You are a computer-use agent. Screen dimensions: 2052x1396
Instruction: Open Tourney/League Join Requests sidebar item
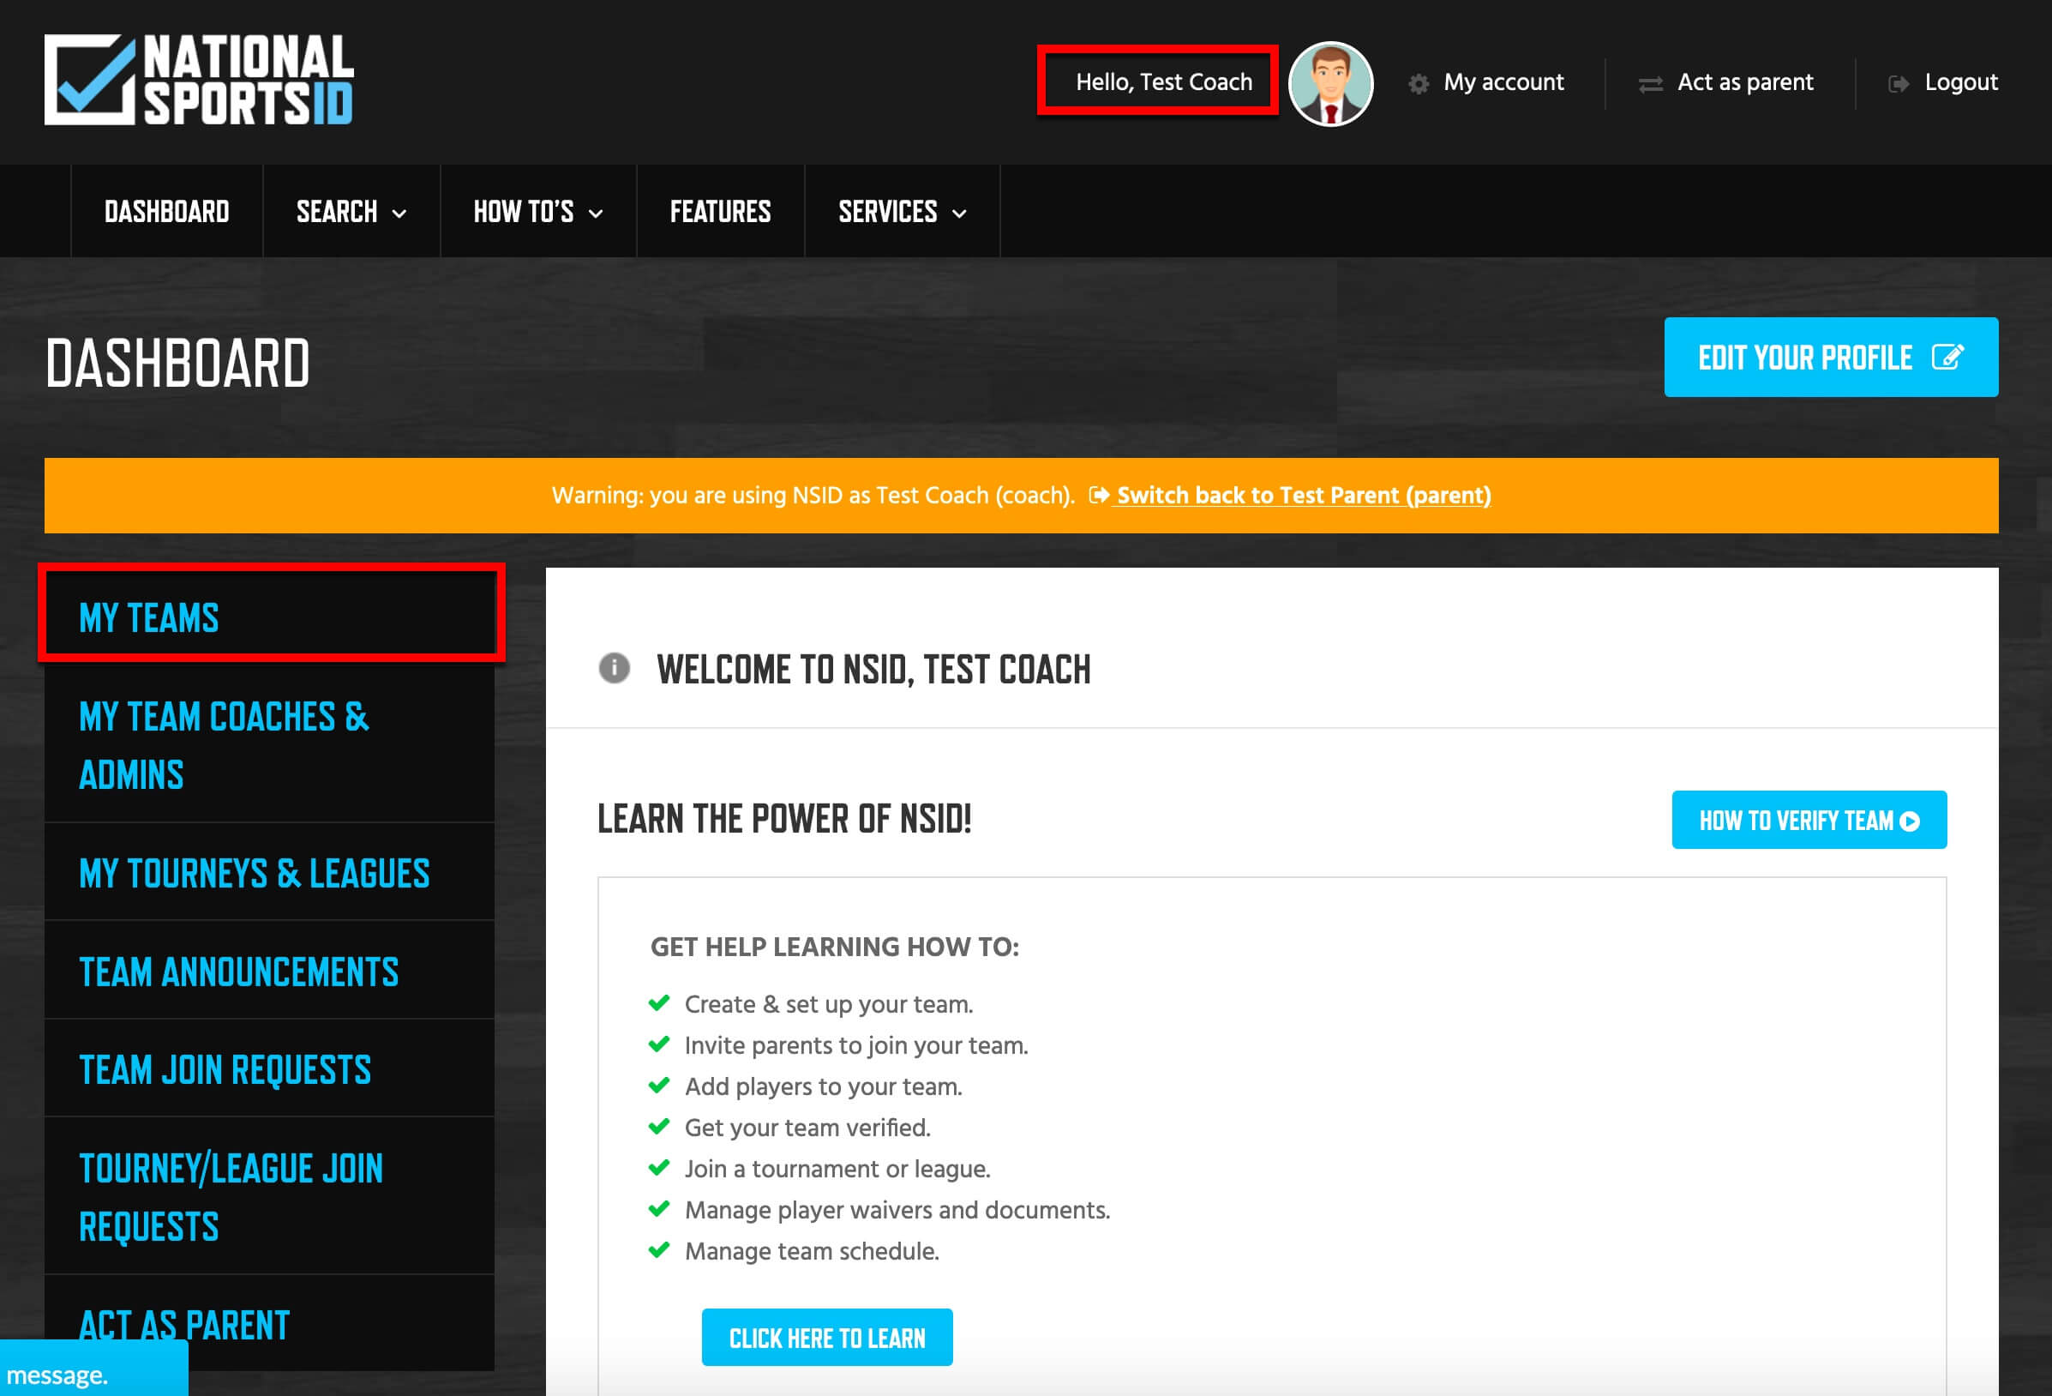click(x=269, y=1196)
